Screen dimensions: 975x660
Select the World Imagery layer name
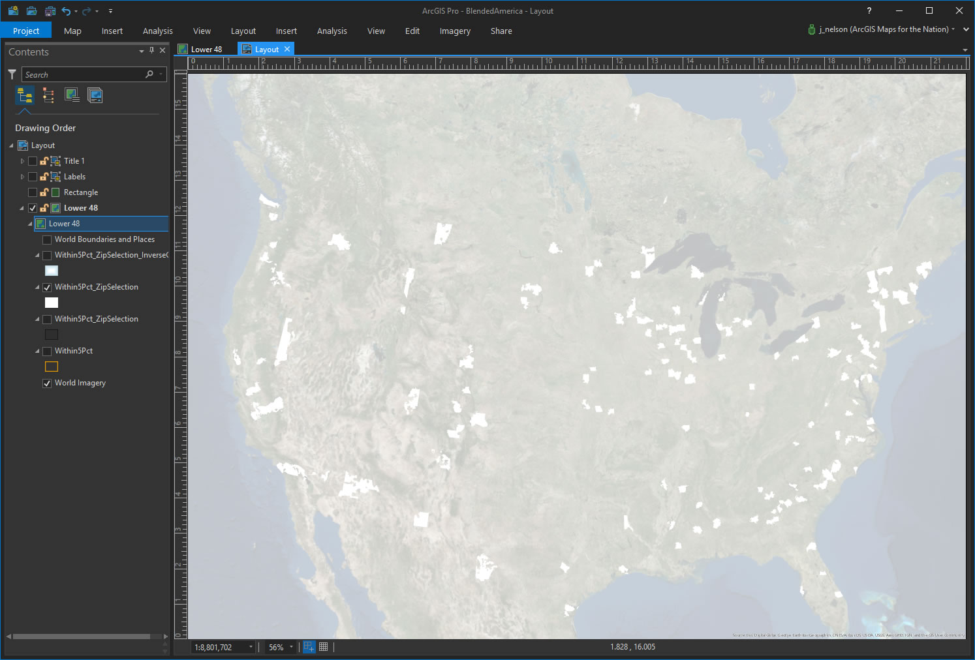coord(80,383)
